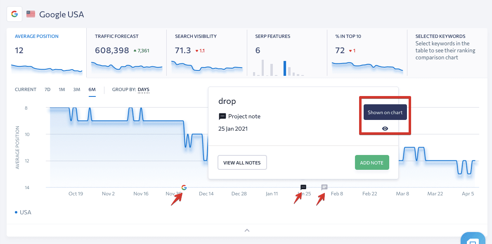The width and height of the screenshot is (492, 244).
Task: Switch the chart period to 3M
Action: tap(76, 89)
